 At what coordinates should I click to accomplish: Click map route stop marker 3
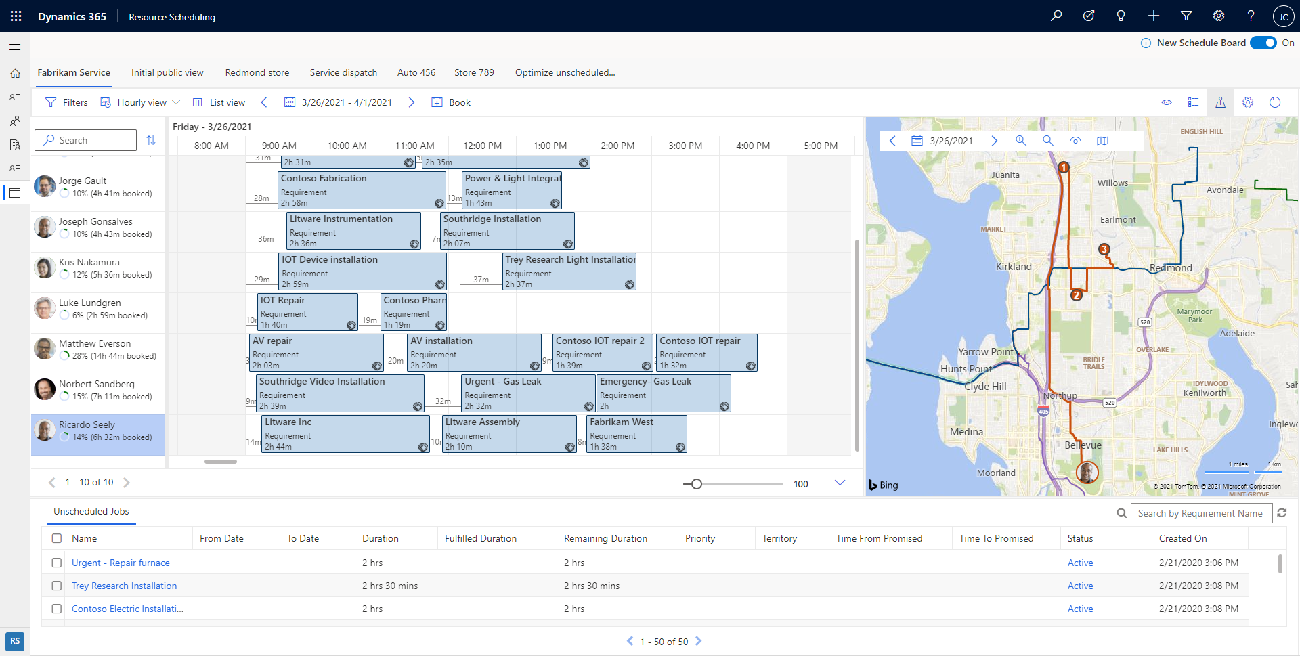pos(1104,249)
